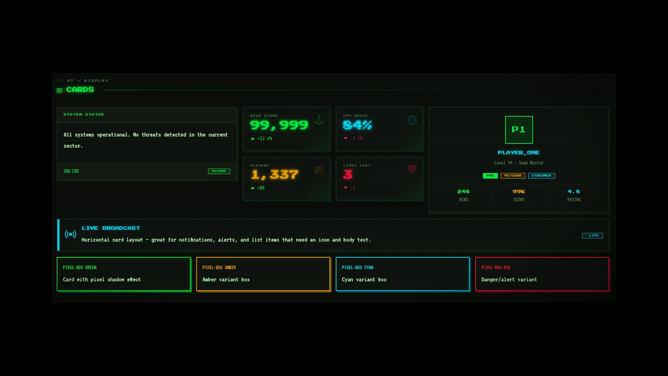Image resolution: width=668 pixels, height=376 pixels.
Task: Click the STREAMER badge
Action: point(541,176)
